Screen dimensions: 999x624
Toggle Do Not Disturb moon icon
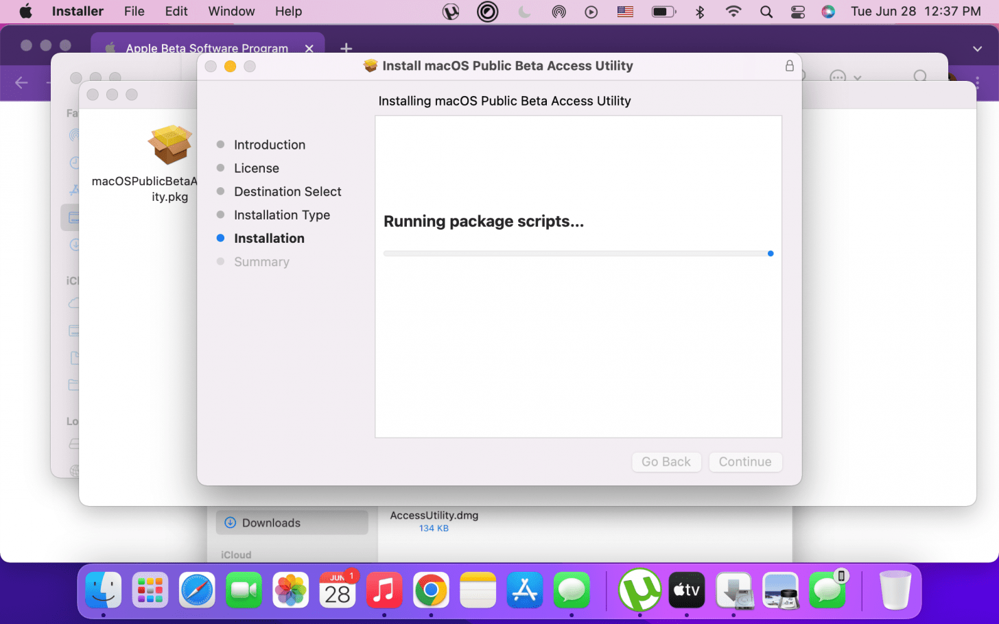point(524,12)
